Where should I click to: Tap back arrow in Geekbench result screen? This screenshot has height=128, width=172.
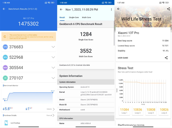tap(61, 10)
